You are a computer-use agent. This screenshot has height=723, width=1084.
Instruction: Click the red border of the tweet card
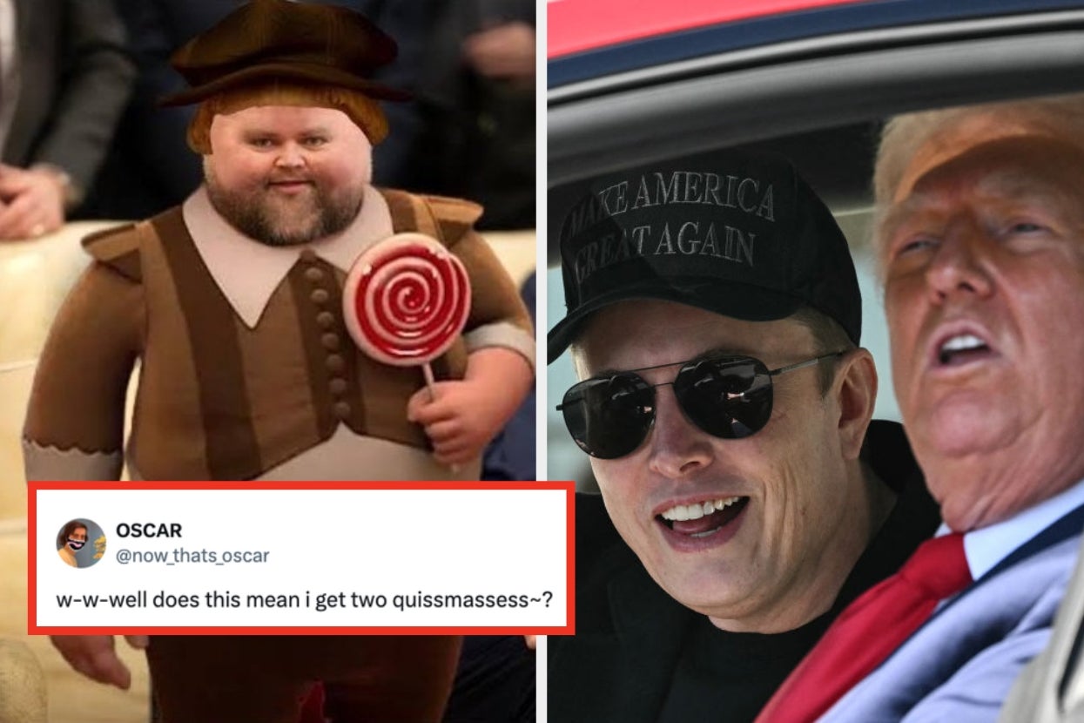pos(301,485)
